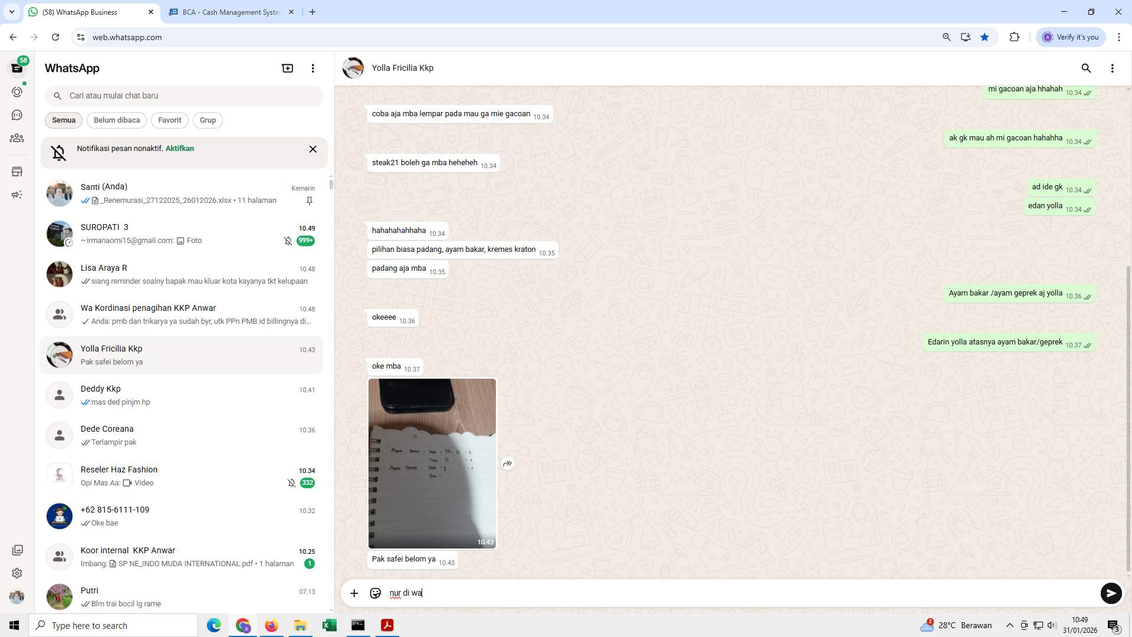Open the Status updates panel
Screen dimensions: 1132x637
[17, 91]
